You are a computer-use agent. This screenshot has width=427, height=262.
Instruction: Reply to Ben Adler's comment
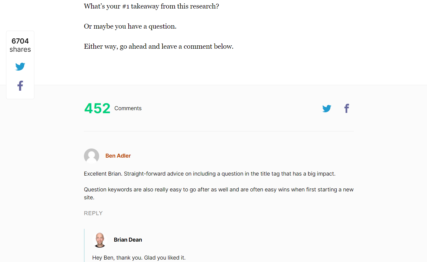[x=93, y=213]
